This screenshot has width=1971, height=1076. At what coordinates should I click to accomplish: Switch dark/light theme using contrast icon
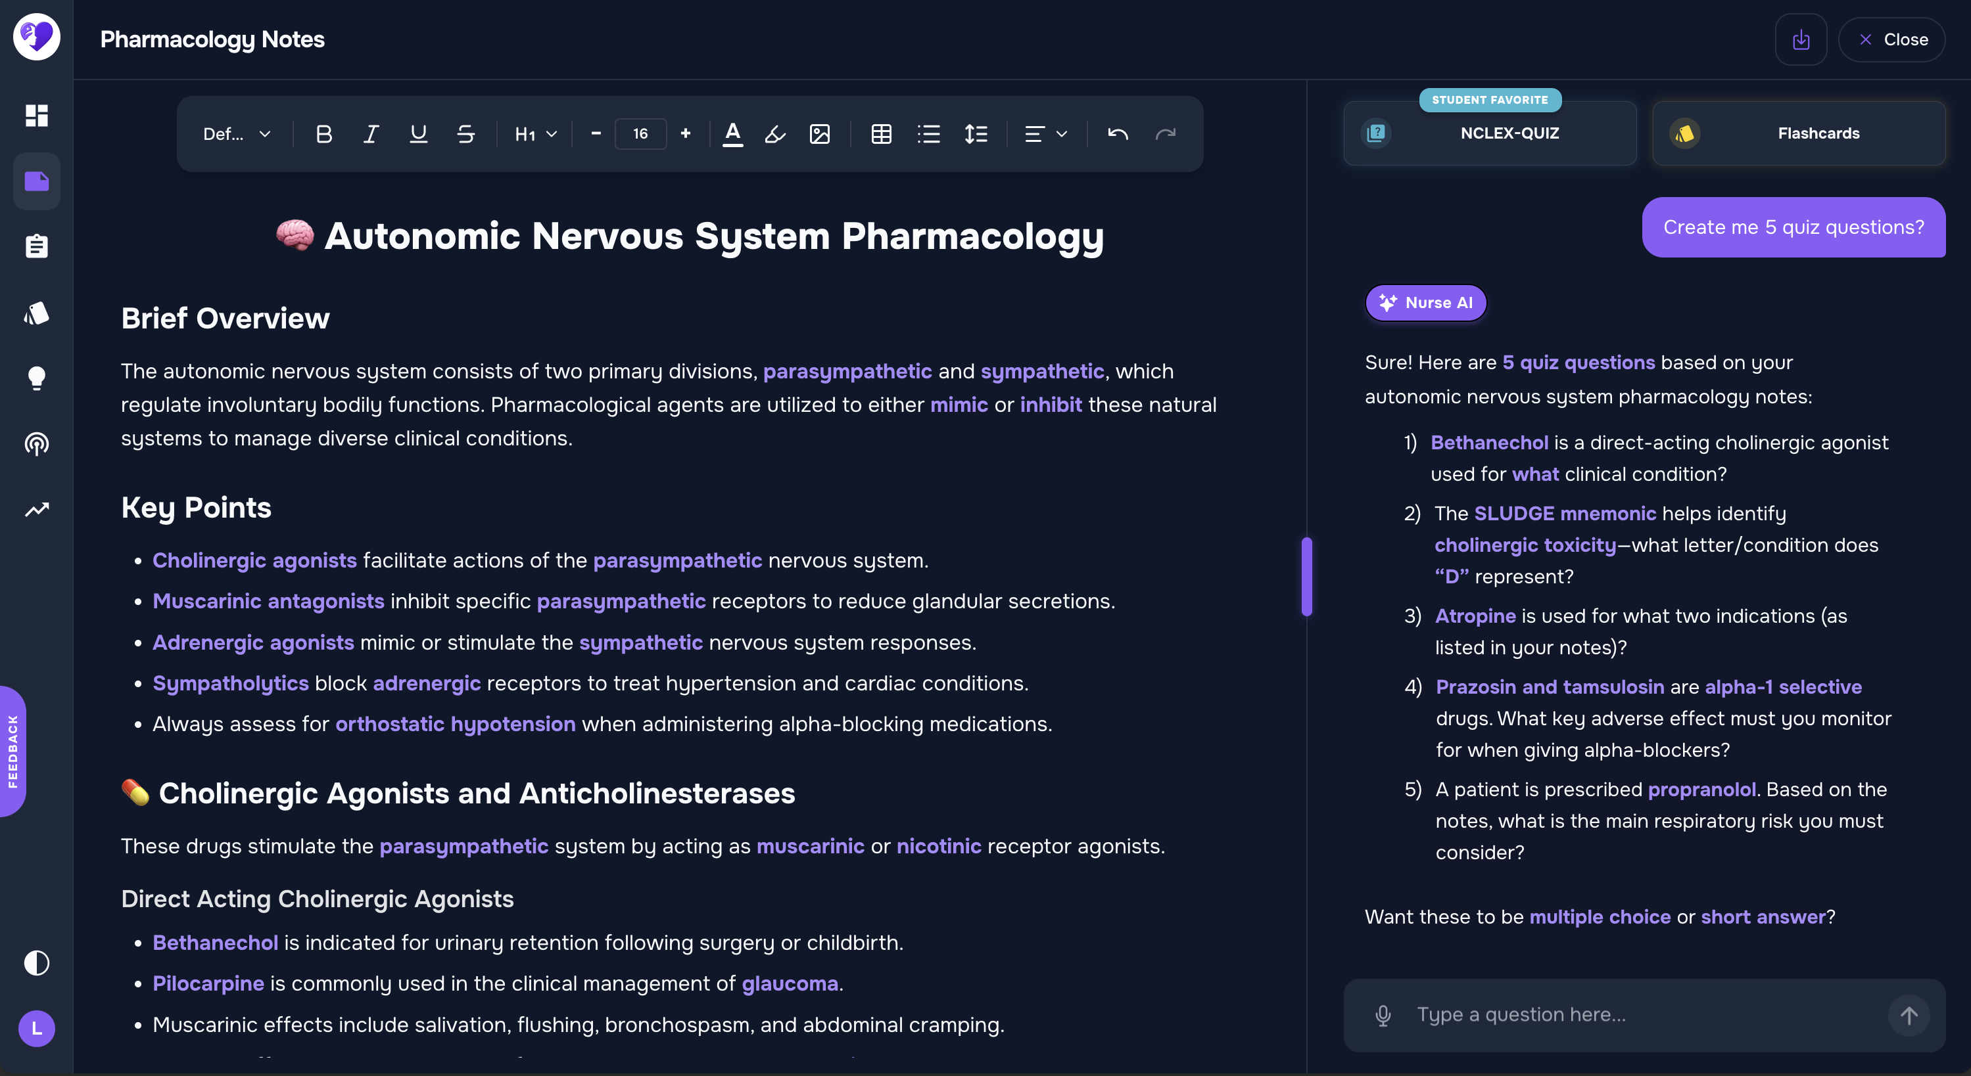pos(36,962)
